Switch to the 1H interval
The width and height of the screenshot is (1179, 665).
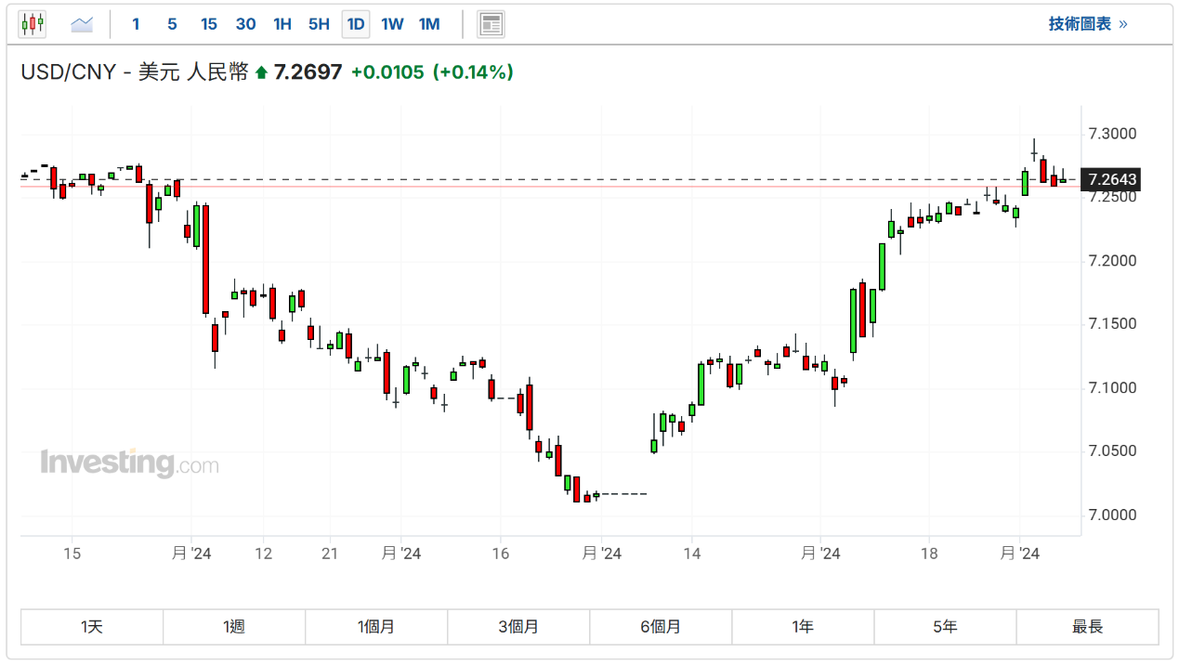coord(282,24)
